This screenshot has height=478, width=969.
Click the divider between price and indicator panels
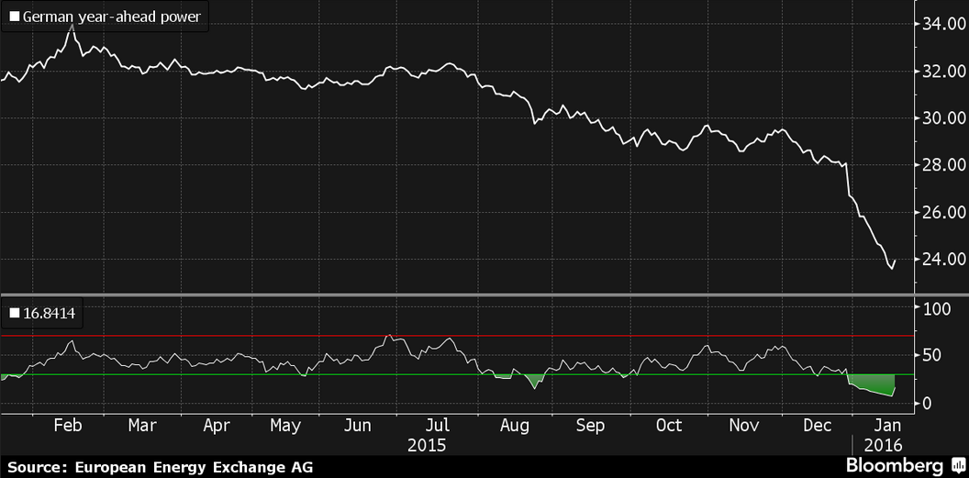459,295
